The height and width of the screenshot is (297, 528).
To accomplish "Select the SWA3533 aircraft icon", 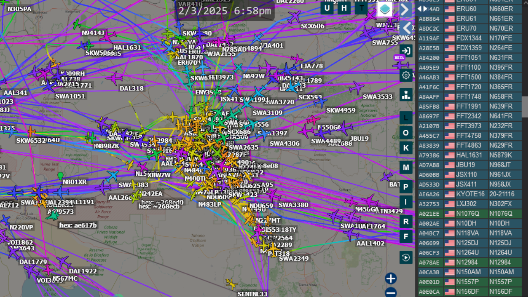I will tap(356, 87).
